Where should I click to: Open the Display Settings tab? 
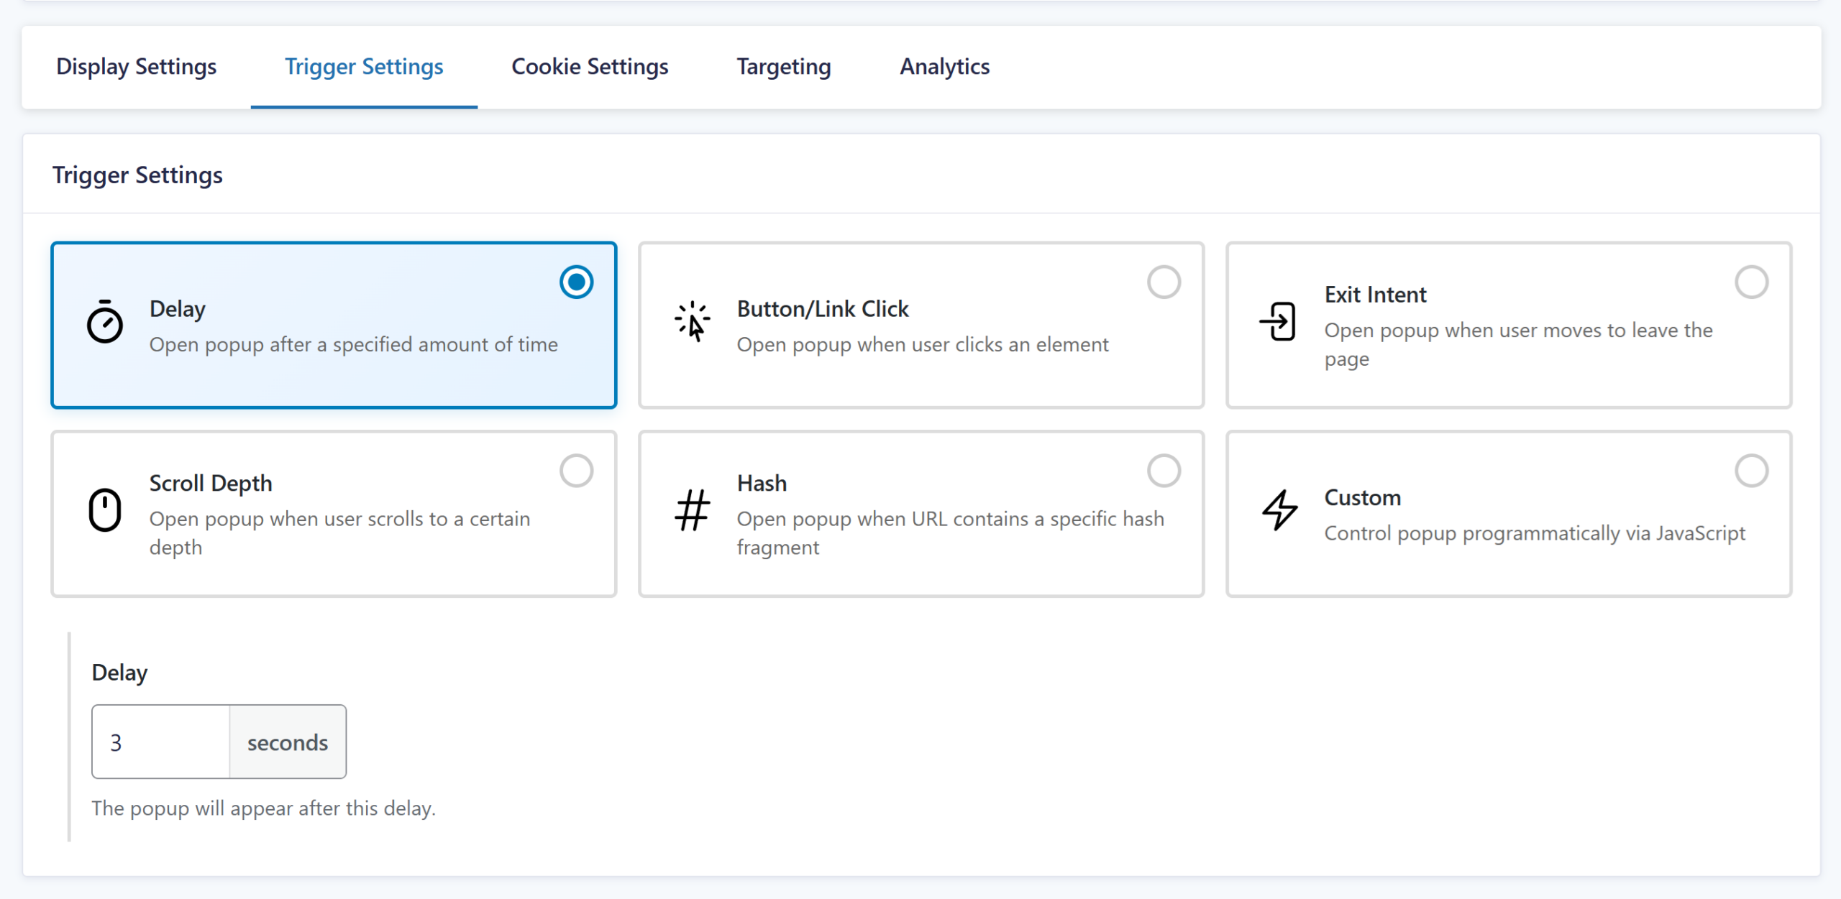pos(136,67)
